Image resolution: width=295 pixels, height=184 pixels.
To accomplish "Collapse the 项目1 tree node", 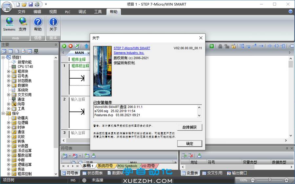I will 3,57.
